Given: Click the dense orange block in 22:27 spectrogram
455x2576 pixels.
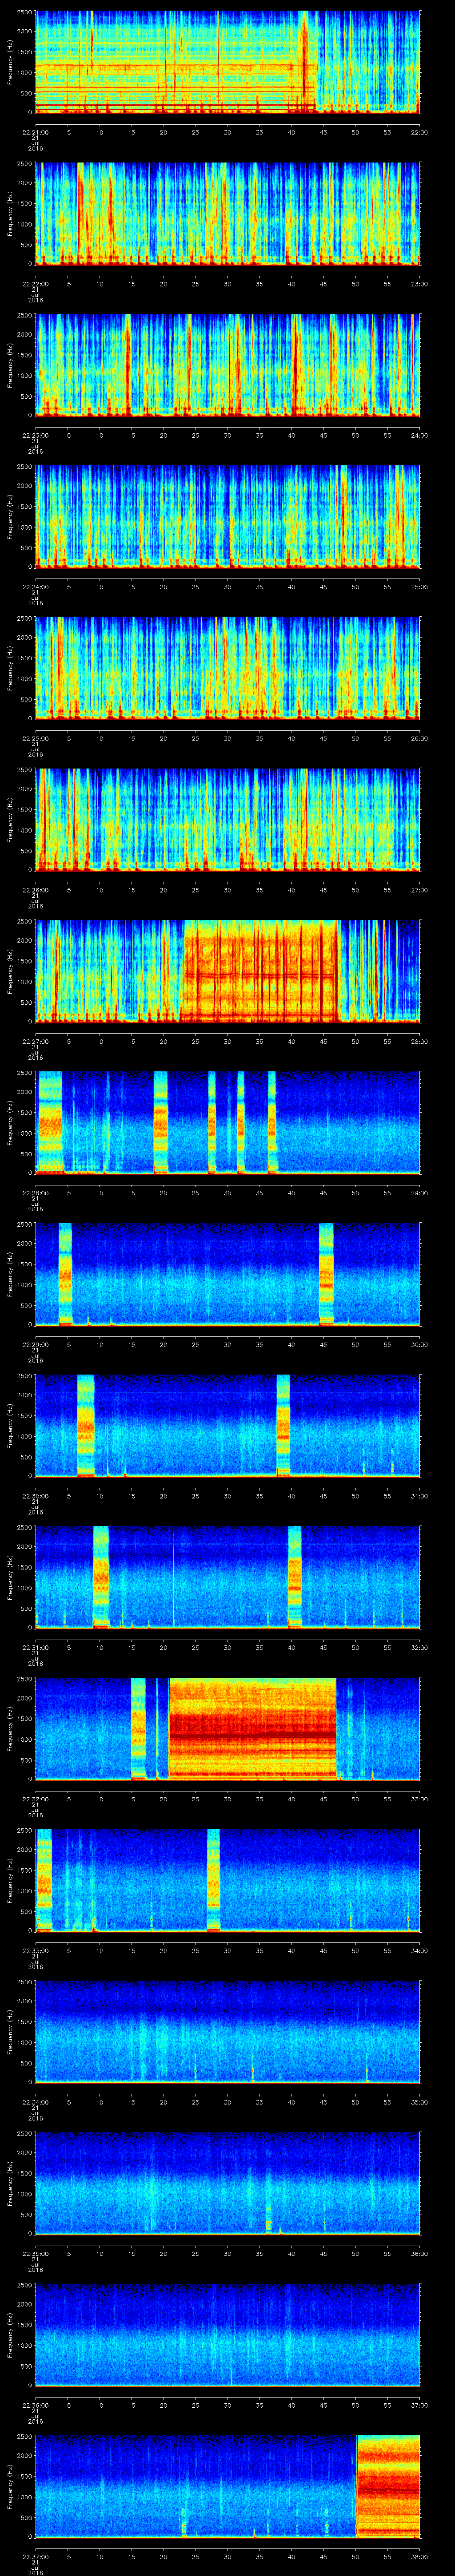Looking at the screenshot, I should point(260,971).
